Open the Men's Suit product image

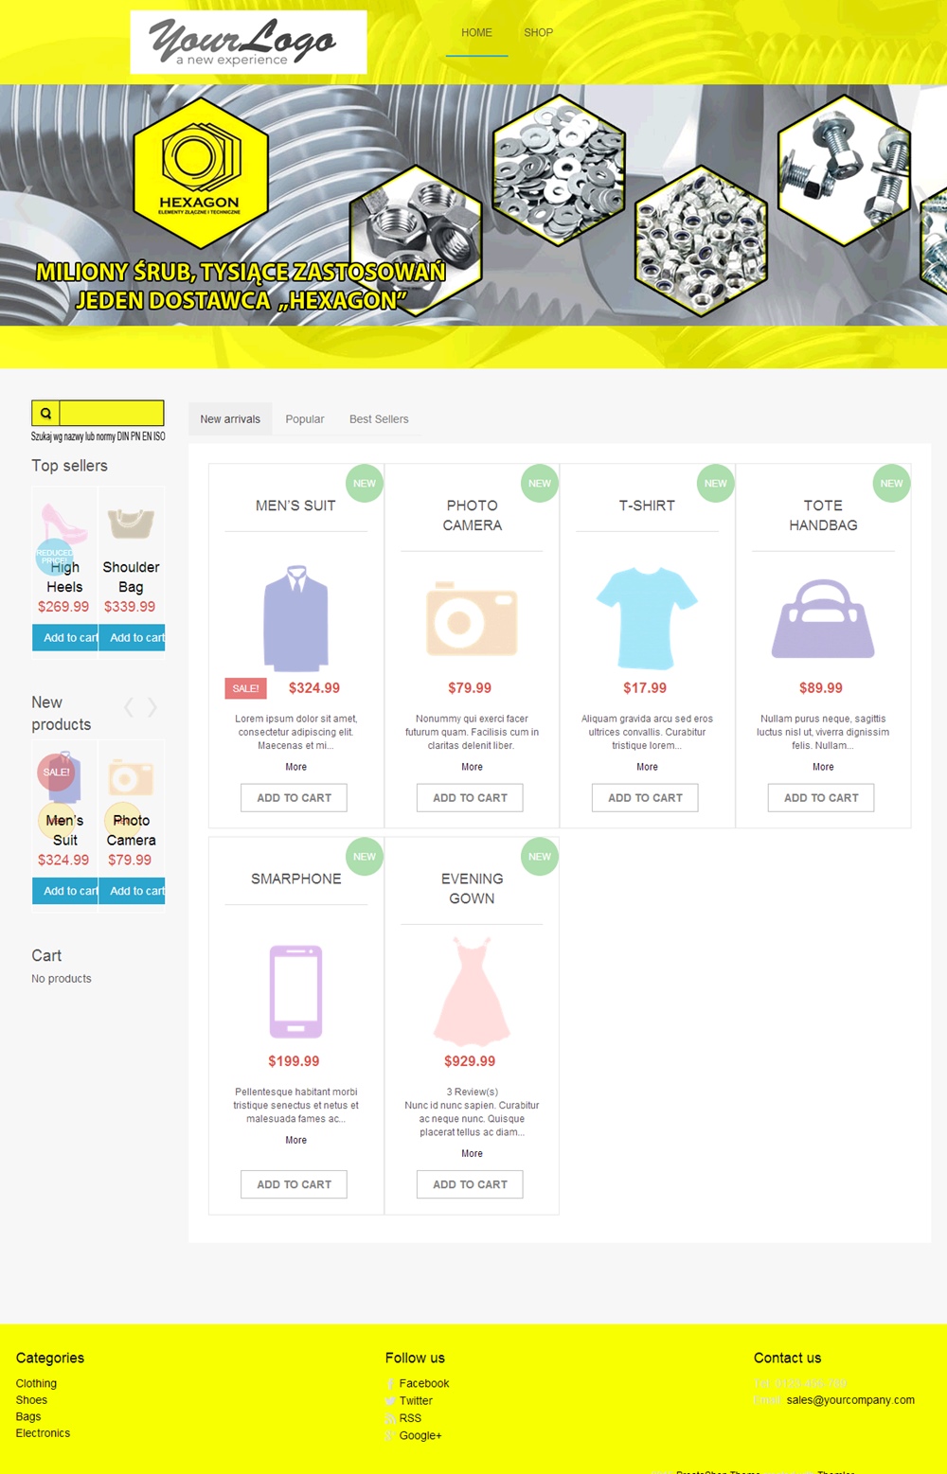point(295,618)
